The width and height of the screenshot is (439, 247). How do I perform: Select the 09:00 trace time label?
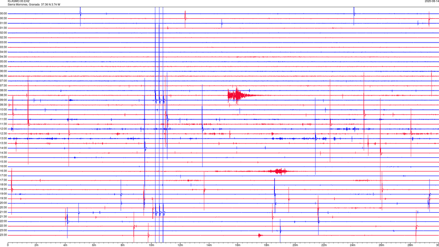click(4, 100)
